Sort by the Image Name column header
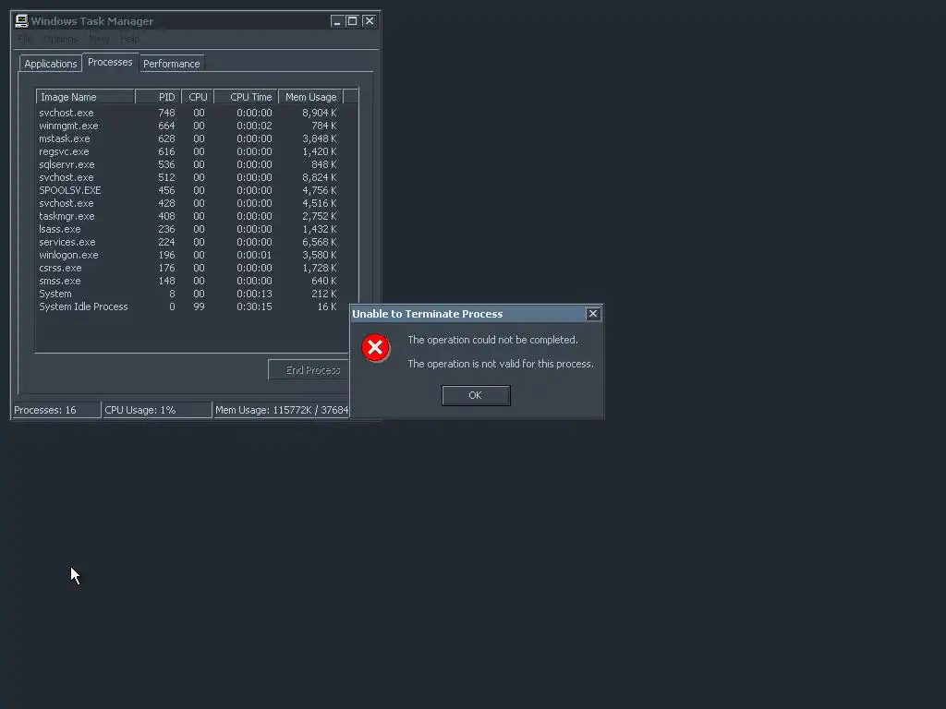946x709 pixels. pyautogui.click(x=85, y=97)
